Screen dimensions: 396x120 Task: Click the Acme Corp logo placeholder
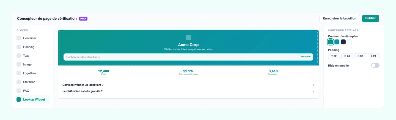click(188, 38)
